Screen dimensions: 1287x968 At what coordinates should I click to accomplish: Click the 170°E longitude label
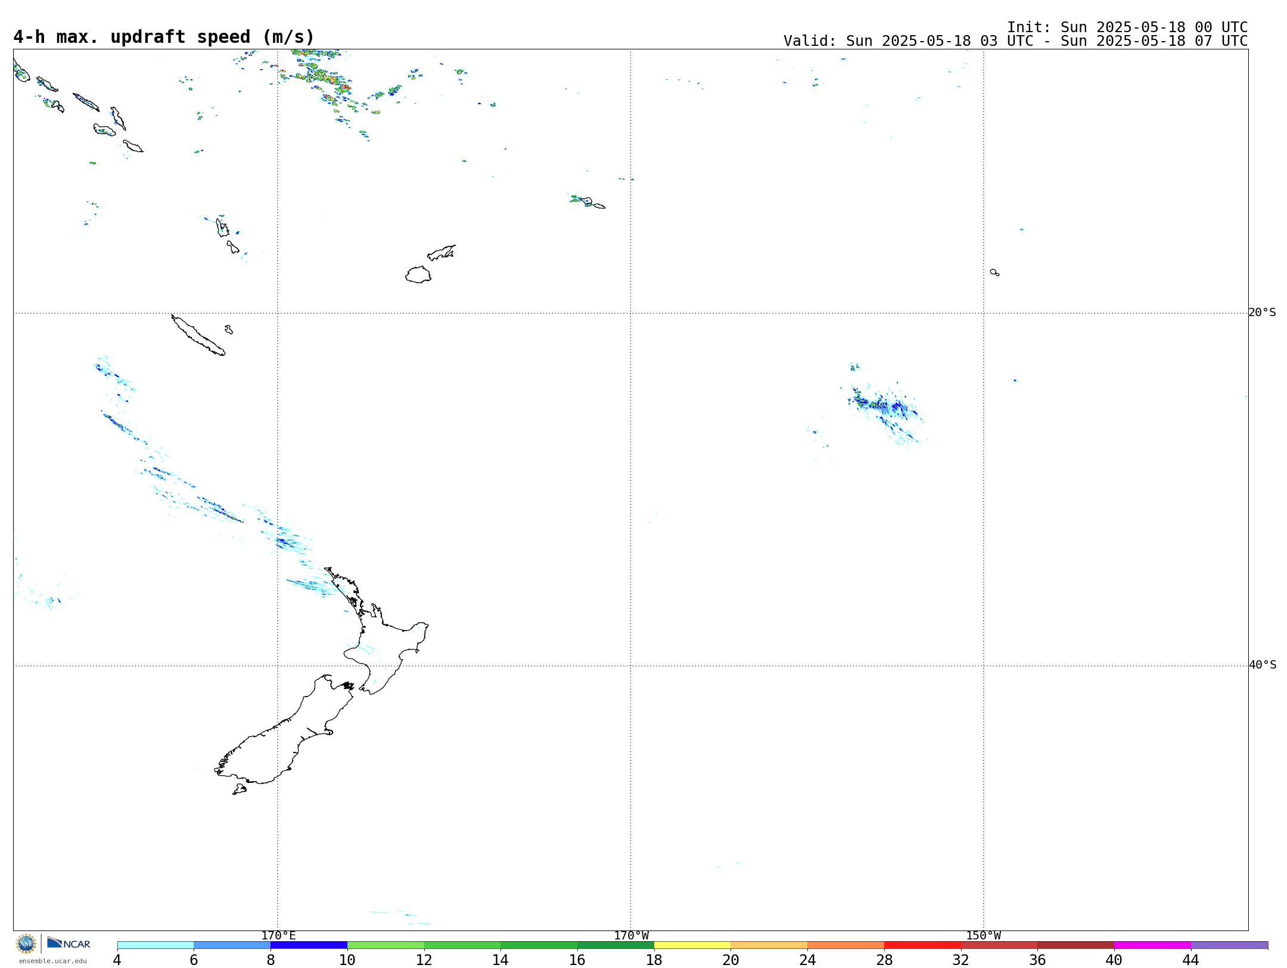pos(278,936)
